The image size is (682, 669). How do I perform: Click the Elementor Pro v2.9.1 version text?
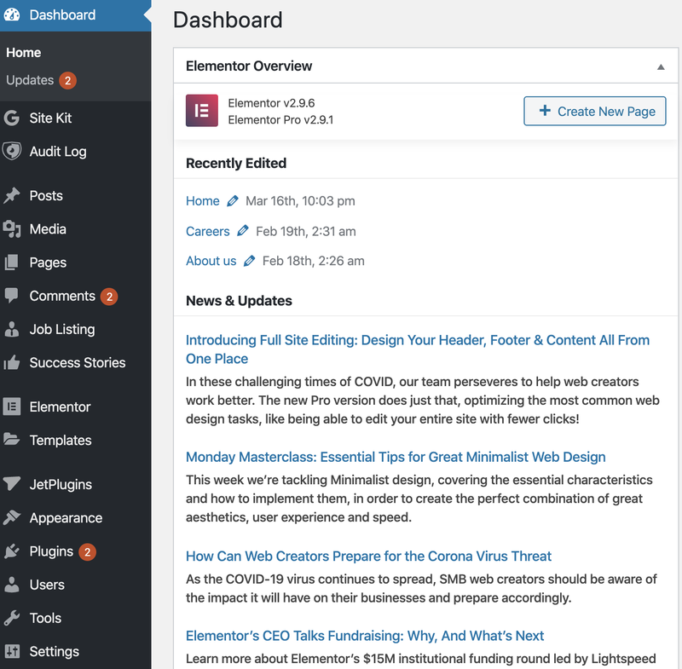click(x=281, y=119)
